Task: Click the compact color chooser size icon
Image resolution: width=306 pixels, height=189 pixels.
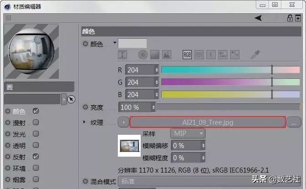Action: click(x=122, y=55)
